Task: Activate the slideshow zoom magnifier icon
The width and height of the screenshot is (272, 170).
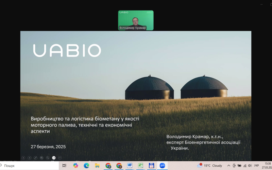Action: tap(48, 158)
